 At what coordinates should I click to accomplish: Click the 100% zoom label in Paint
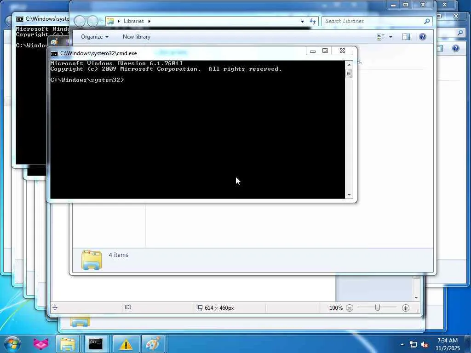click(336, 307)
